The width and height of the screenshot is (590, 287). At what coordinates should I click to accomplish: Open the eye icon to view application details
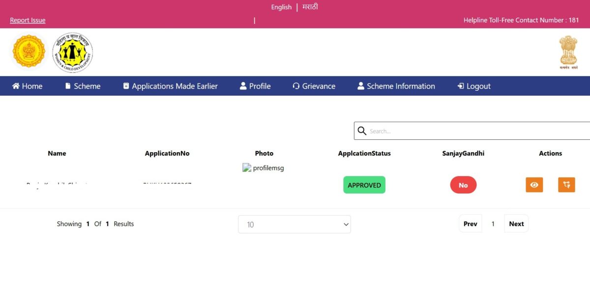coord(534,185)
